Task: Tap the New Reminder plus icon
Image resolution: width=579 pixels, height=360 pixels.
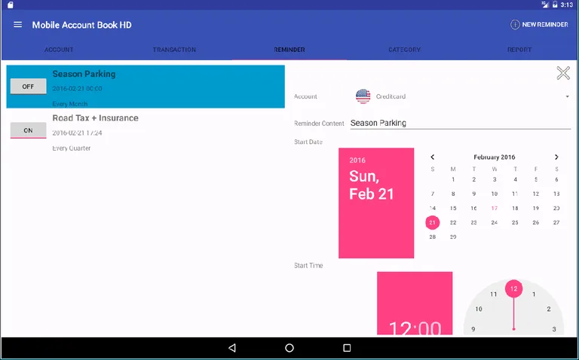Action: [x=515, y=25]
